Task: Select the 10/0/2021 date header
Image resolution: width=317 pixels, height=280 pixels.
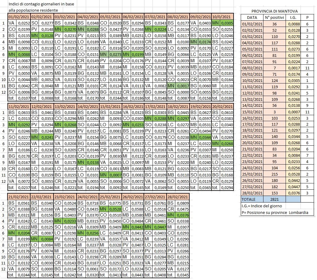Action: [x=222, y=17]
